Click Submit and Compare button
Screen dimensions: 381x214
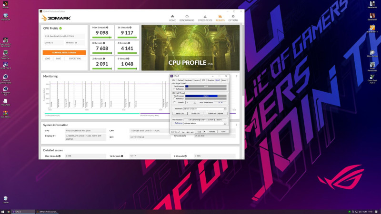pyautogui.click(x=215, y=113)
